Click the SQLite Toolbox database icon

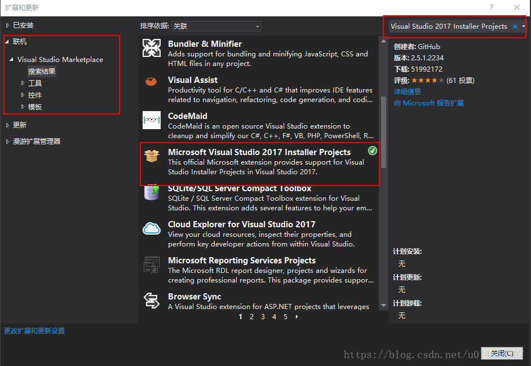(152, 192)
